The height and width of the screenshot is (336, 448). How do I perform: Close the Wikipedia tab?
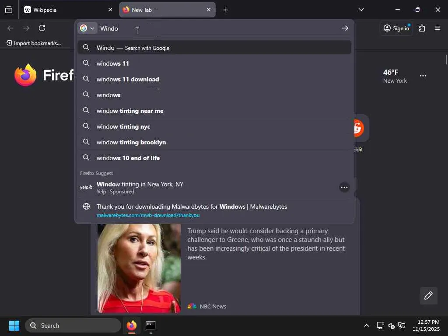[x=110, y=10]
